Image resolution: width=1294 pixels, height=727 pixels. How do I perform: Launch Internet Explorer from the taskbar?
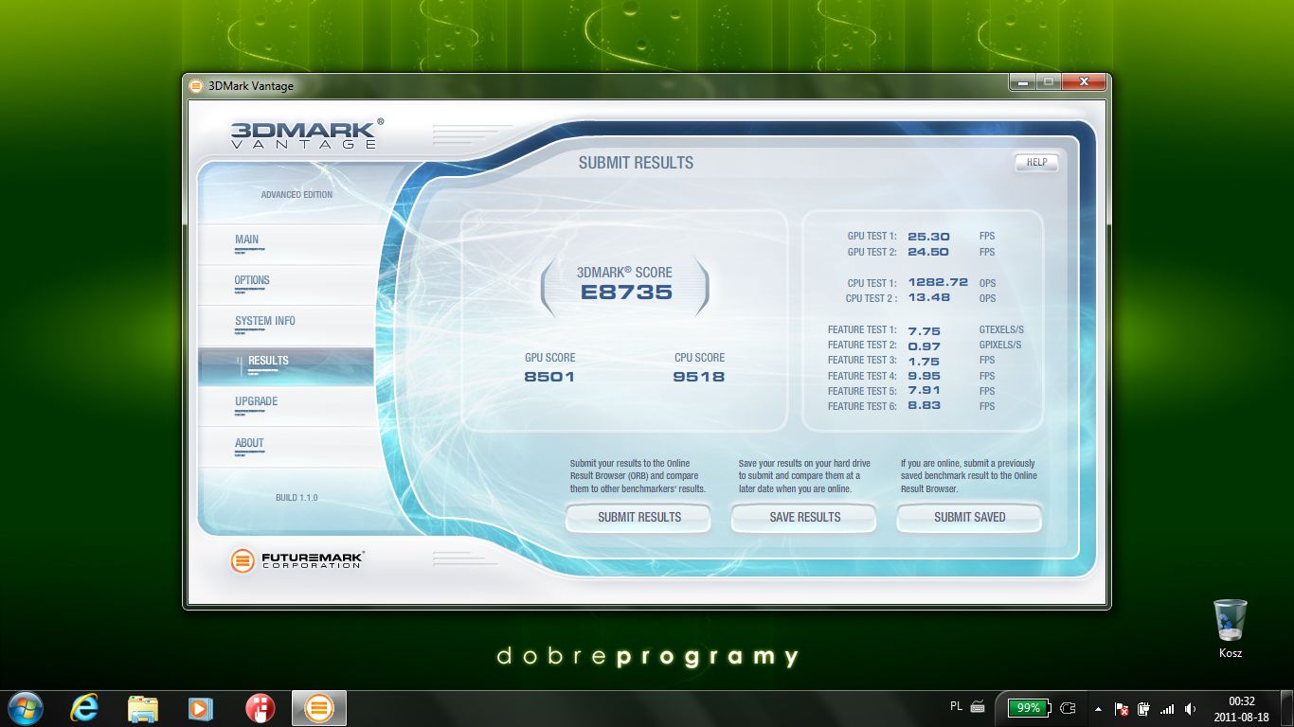pyautogui.click(x=84, y=708)
